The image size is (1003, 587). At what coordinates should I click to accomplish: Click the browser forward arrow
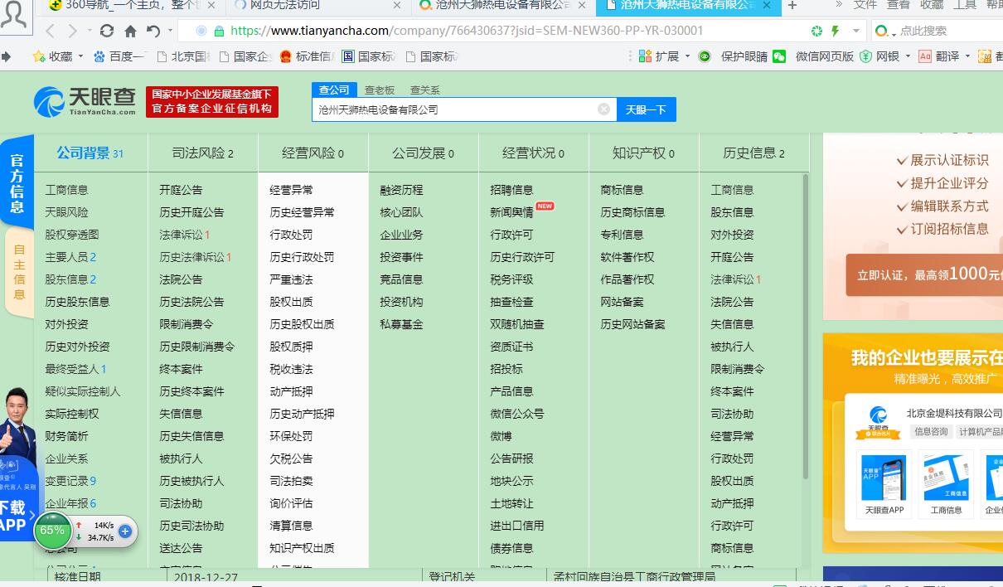pos(73,32)
